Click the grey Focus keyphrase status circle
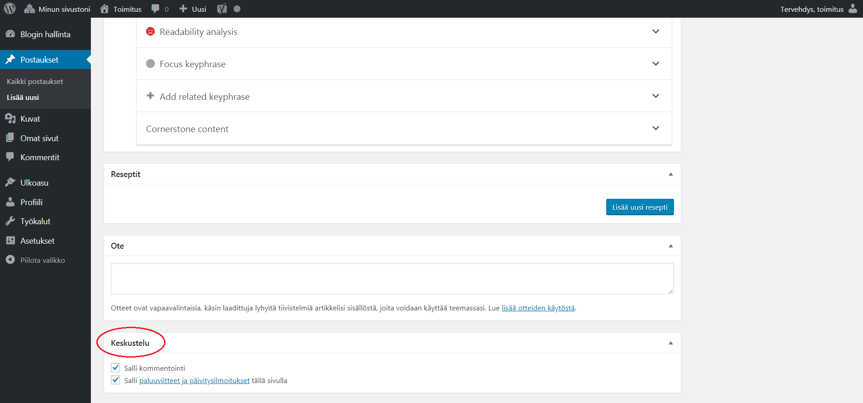 pos(150,64)
